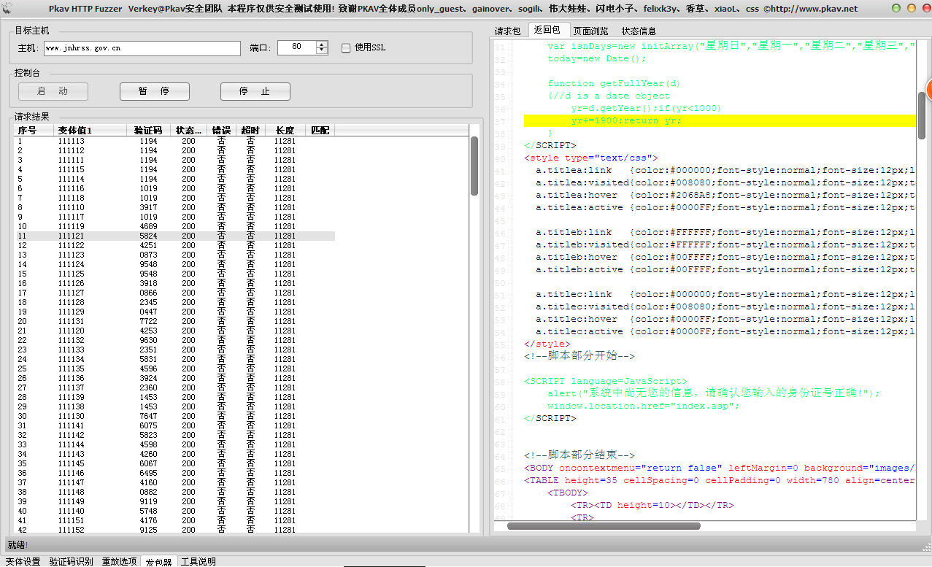
Task: Select result row with variant 111119
Action: pyautogui.click(x=175, y=226)
